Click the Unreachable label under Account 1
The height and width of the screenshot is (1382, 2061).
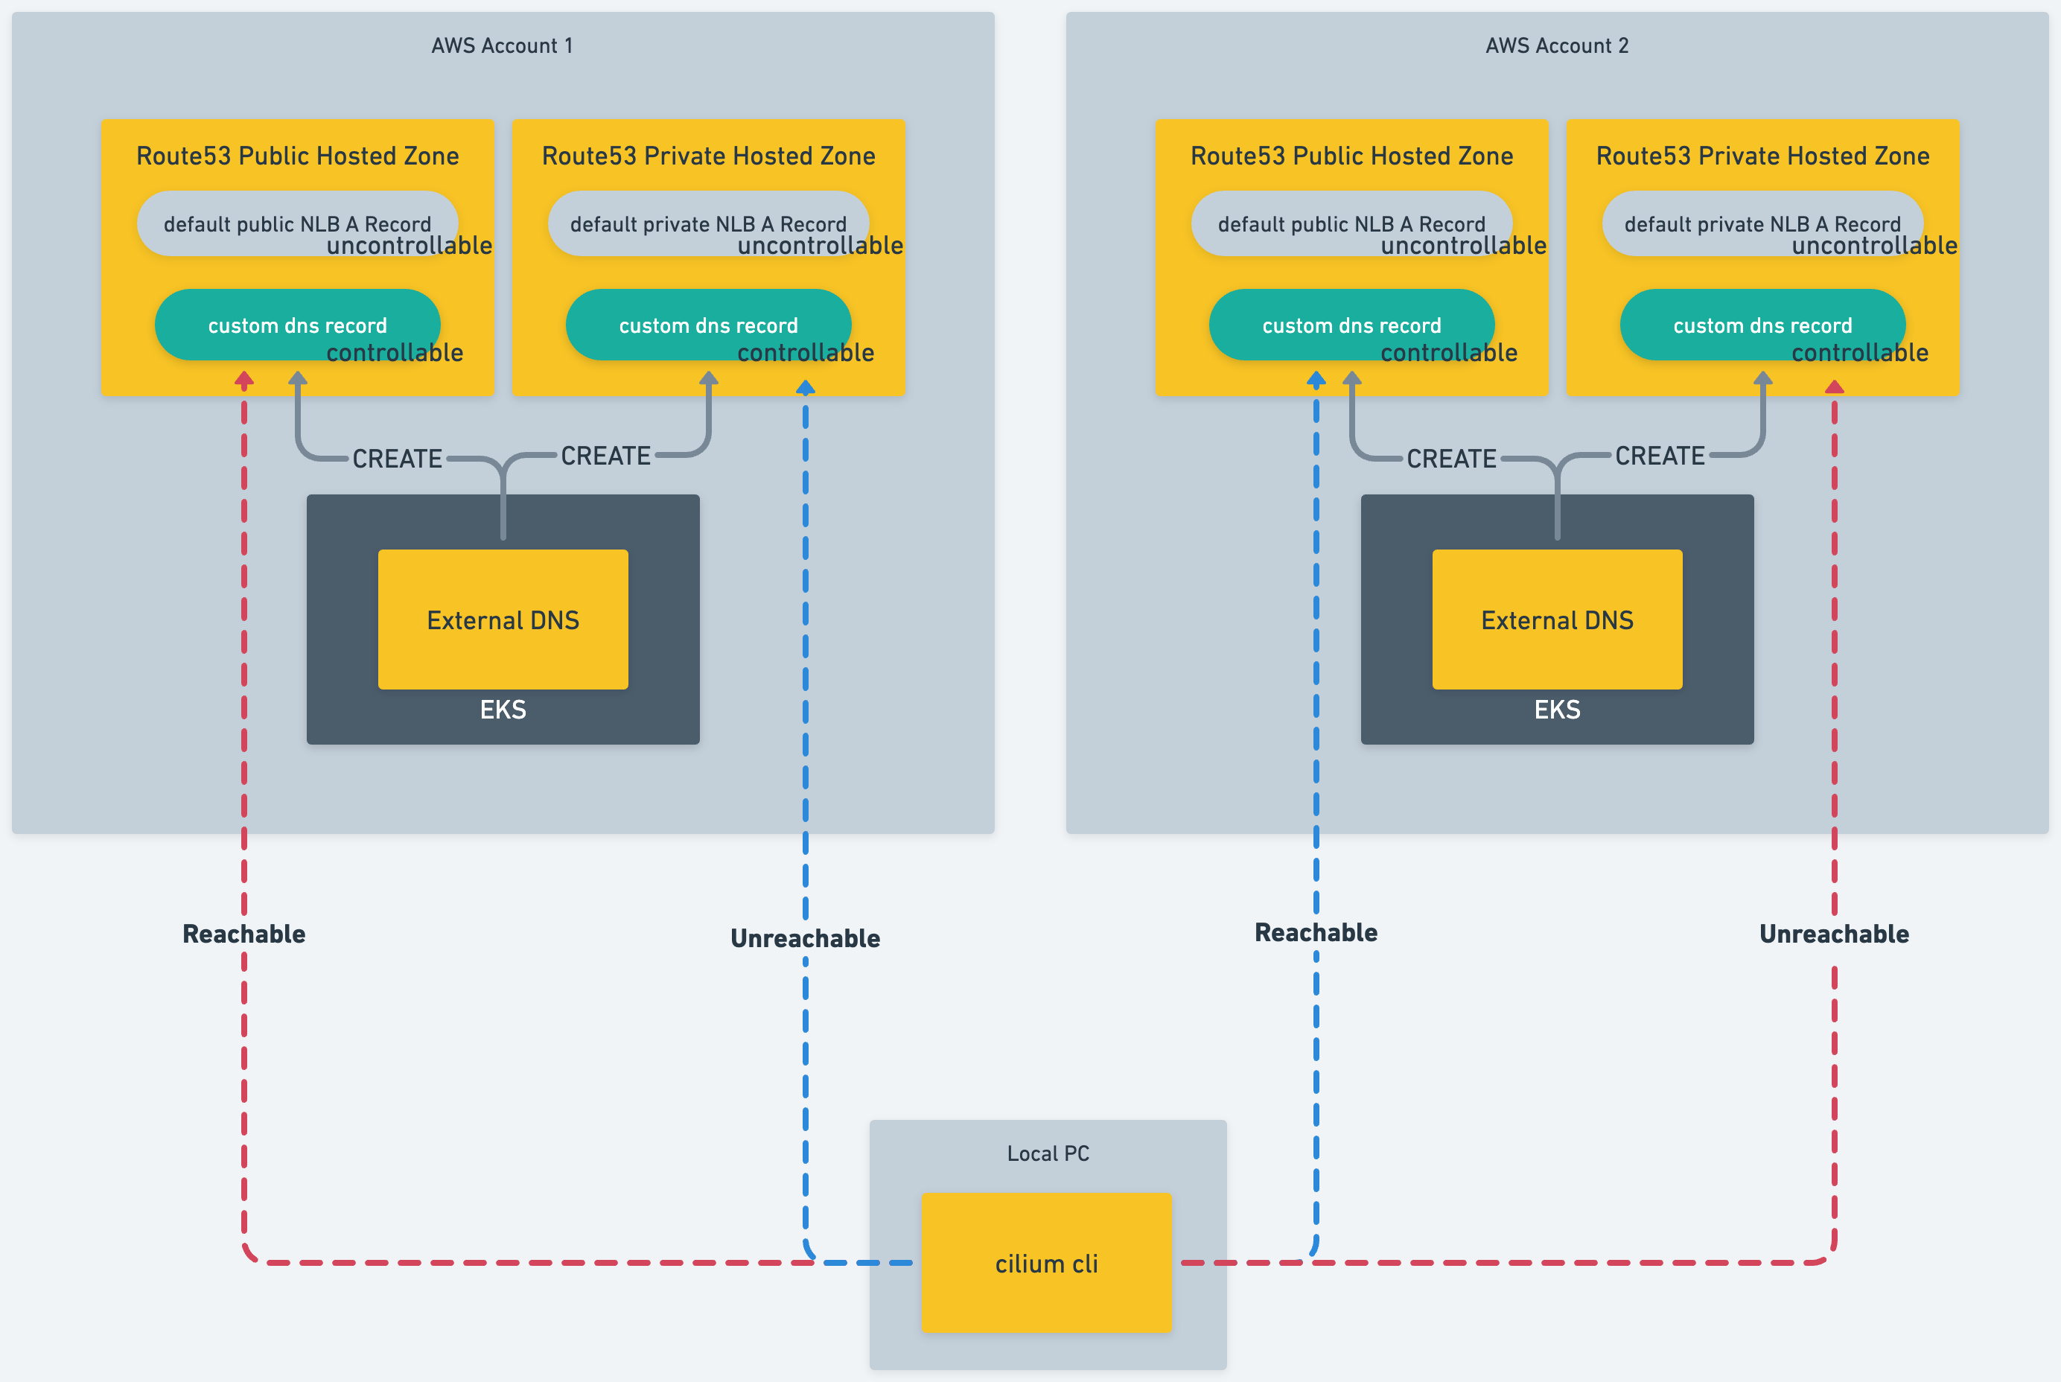(x=804, y=937)
